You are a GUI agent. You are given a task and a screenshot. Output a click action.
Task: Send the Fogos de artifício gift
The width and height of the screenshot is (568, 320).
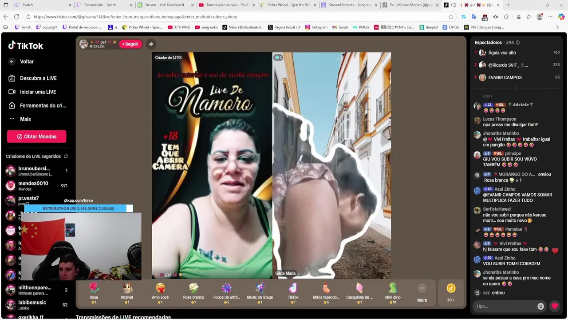[x=227, y=293]
